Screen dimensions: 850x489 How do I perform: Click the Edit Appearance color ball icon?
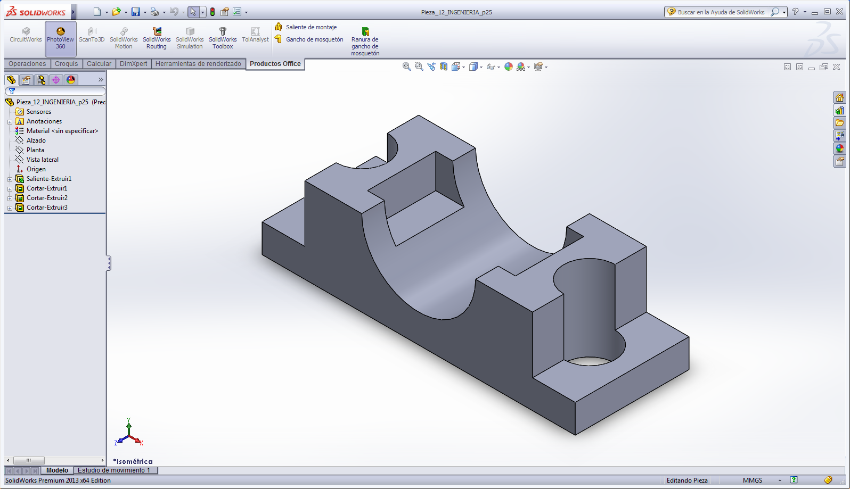pos(509,67)
